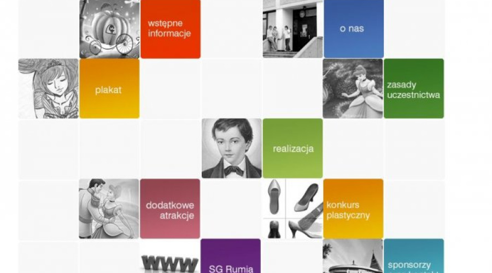This screenshot has height=273, width=492.
Task: Go to the purple 'SG Rumia' tile
Action: click(x=231, y=256)
